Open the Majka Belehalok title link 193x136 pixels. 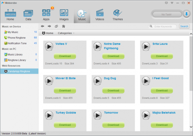164,113
